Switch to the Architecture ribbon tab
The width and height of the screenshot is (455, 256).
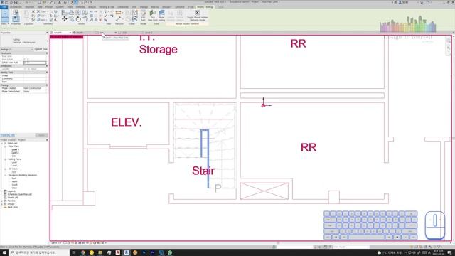pyautogui.click(x=16, y=6)
